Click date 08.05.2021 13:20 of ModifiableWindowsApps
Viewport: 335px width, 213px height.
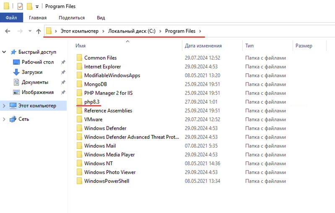[203, 75]
